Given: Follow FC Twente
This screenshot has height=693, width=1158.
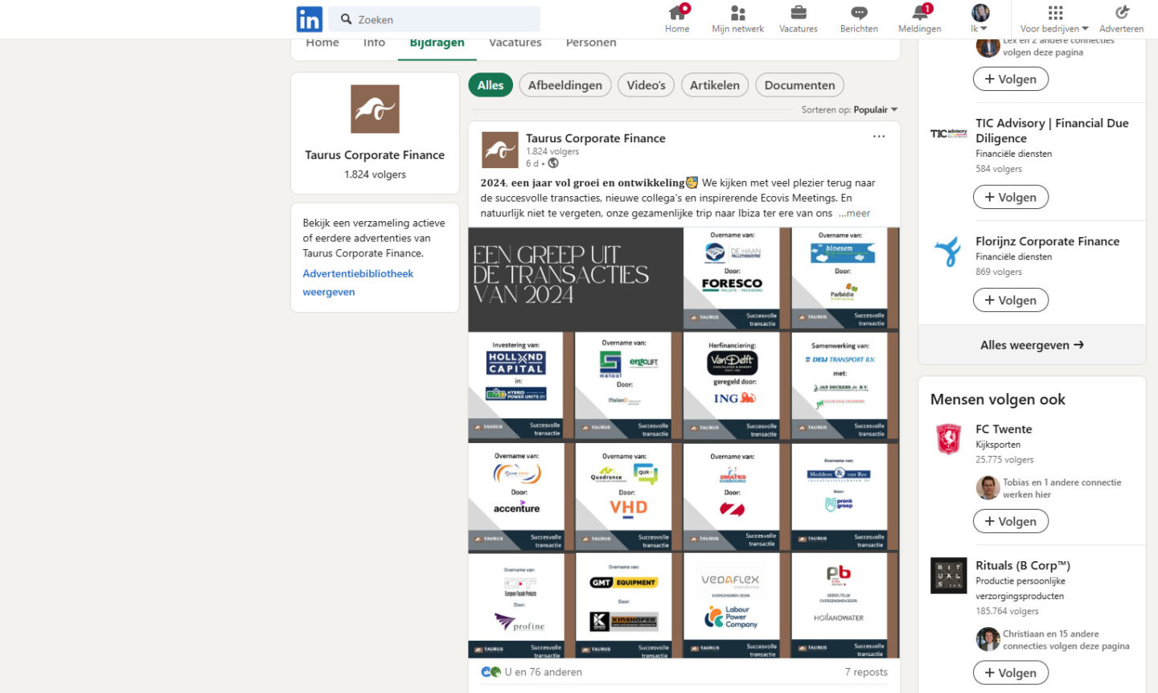Looking at the screenshot, I should pyautogui.click(x=1011, y=521).
